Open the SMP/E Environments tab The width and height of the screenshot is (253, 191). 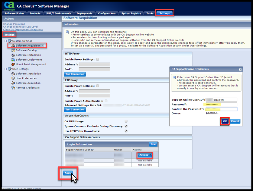[x=59, y=13]
